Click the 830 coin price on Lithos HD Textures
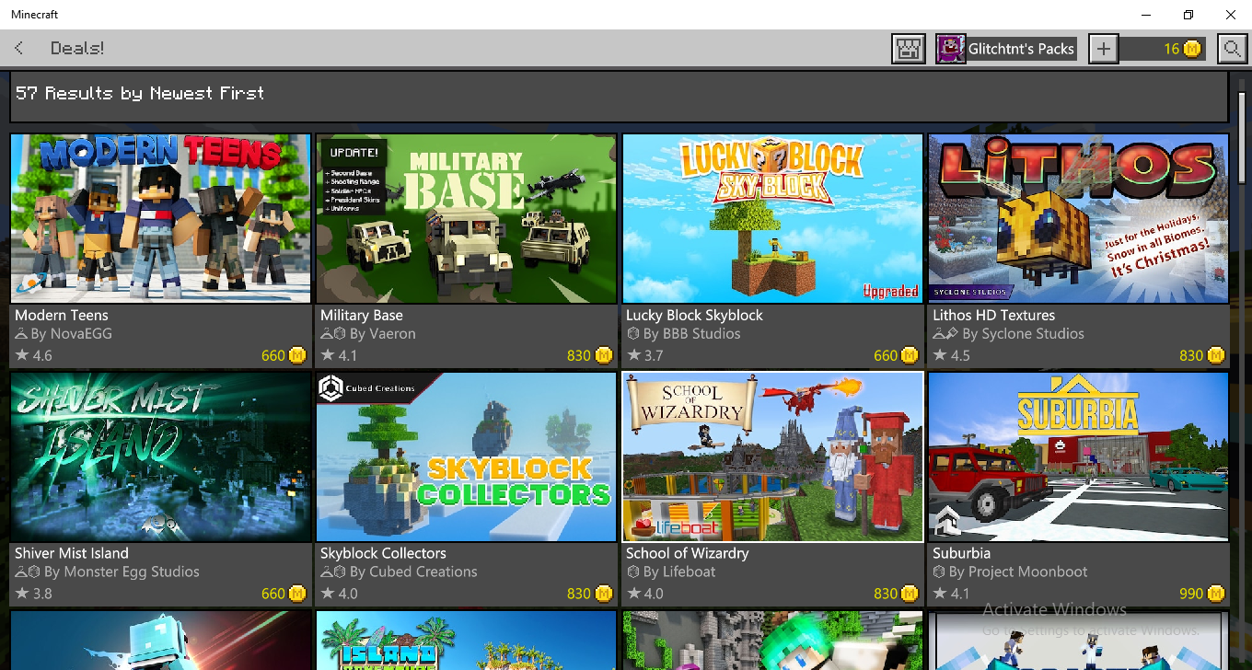 coord(1200,355)
